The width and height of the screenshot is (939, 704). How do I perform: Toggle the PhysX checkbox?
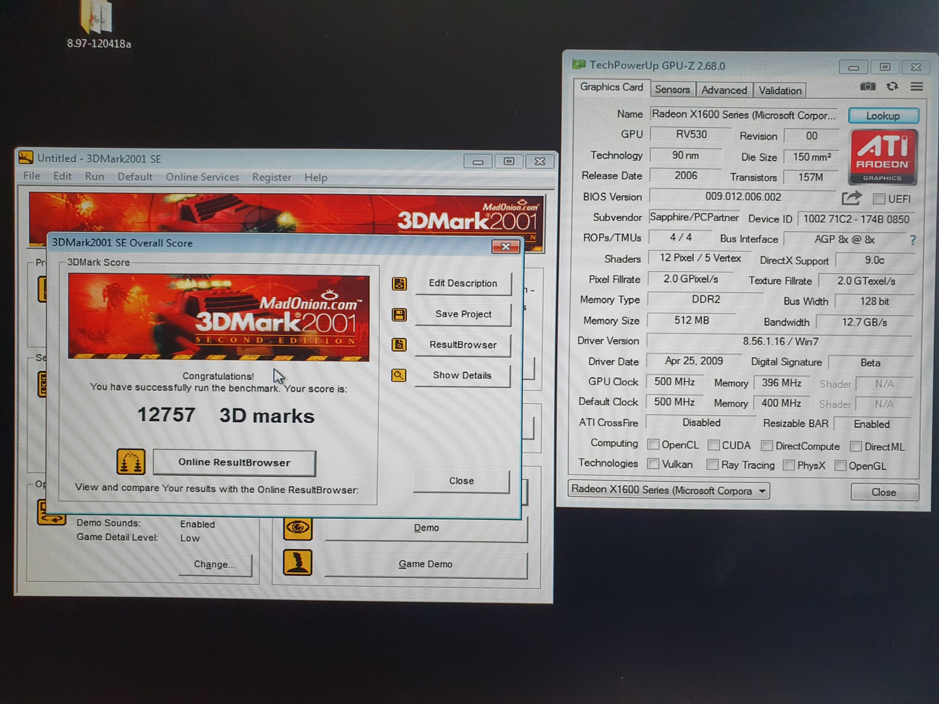pos(788,465)
